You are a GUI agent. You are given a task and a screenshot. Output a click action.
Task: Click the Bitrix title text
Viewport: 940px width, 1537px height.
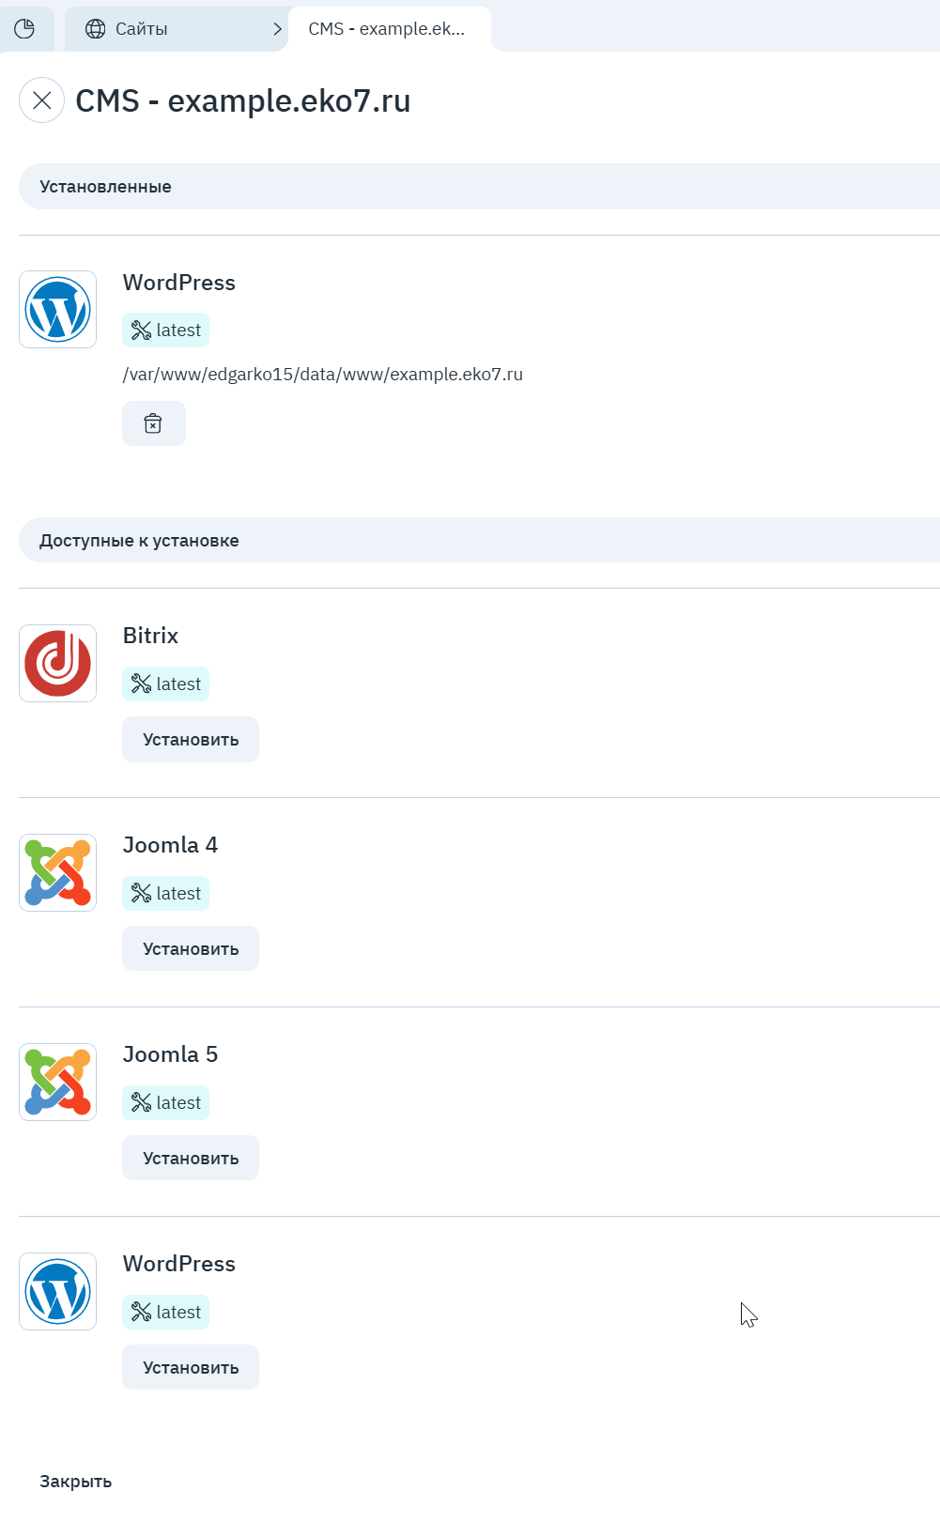150,636
